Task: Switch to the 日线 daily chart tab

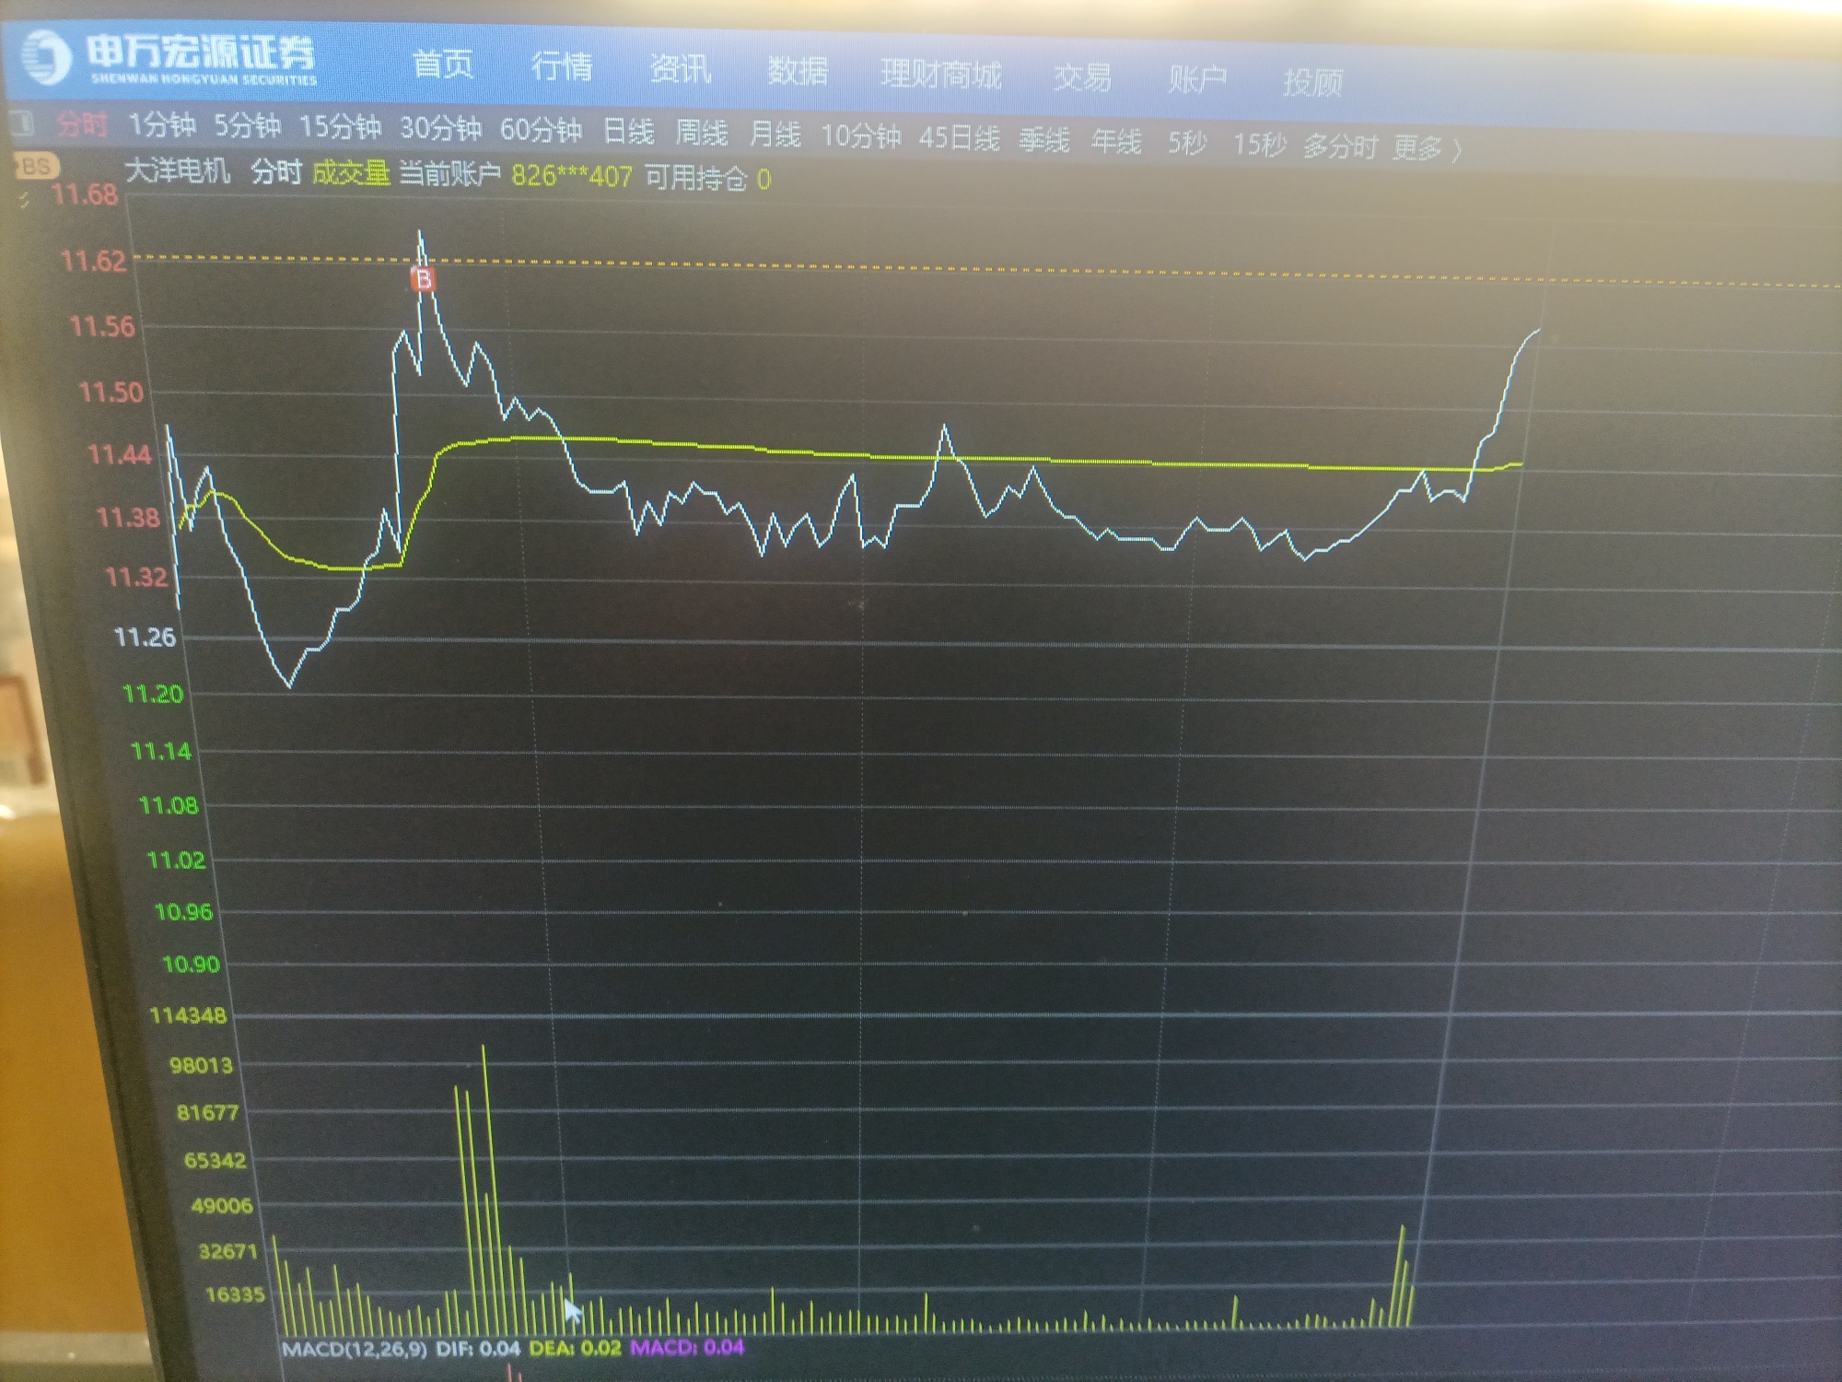Action: tap(628, 132)
